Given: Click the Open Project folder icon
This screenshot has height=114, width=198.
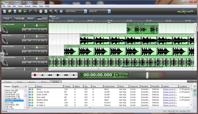Looking at the screenshot, I should point(10,11).
